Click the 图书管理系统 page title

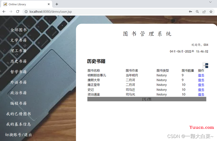[147, 34]
